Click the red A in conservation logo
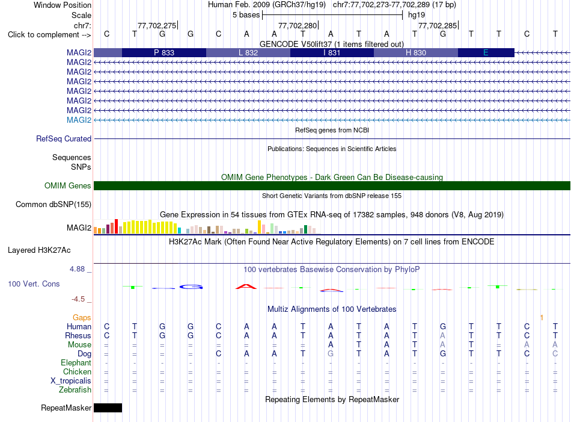The image size is (571, 422). pyautogui.click(x=246, y=287)
